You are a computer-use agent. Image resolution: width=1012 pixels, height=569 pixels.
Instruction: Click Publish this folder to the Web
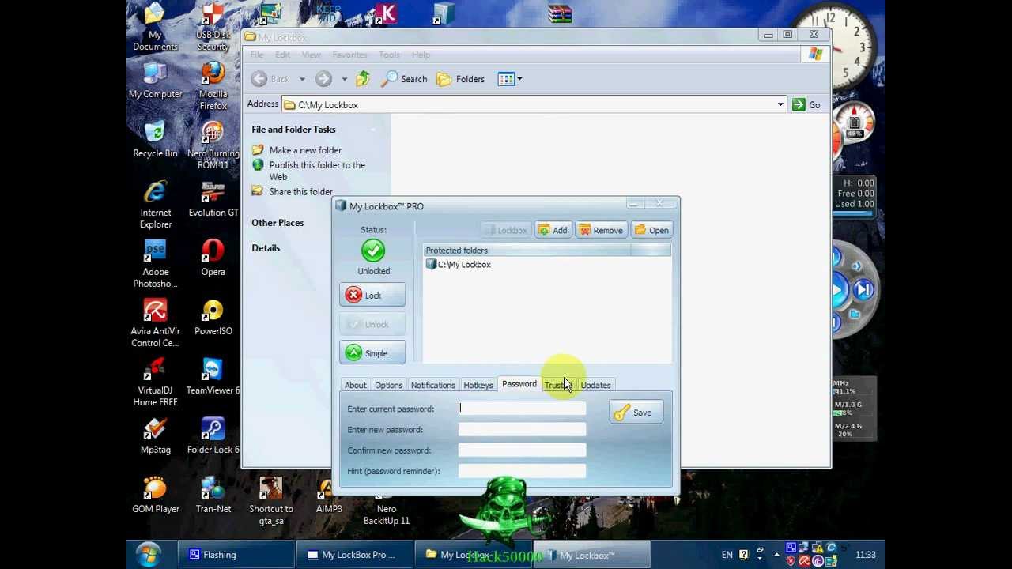tap(317, 171)
